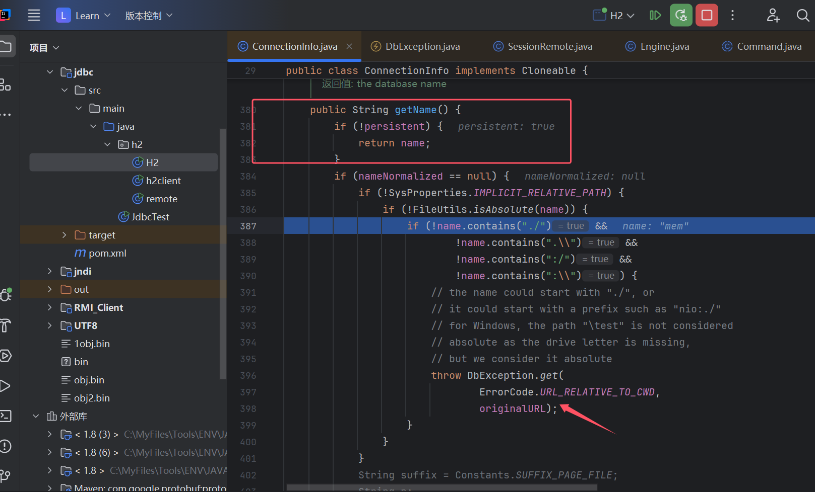Image resolution: width=815 pixels, height=492 pixels.
Task: Open the Services tool window icon
Action: pyautogui.click(x=5, y=356)
